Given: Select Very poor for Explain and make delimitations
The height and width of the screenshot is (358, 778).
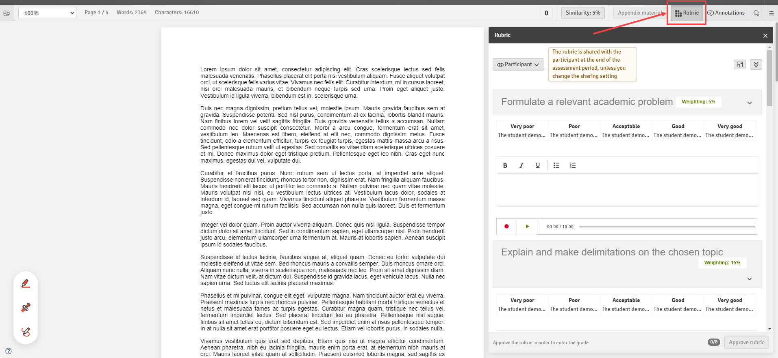Looking at the screenshot, I should click(522, 304).
